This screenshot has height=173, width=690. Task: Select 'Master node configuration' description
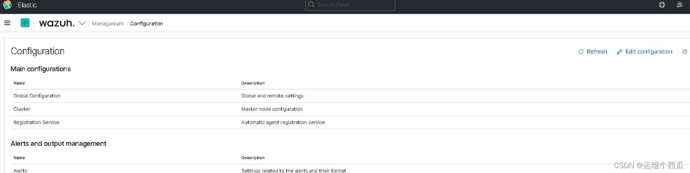click(272, 109)
